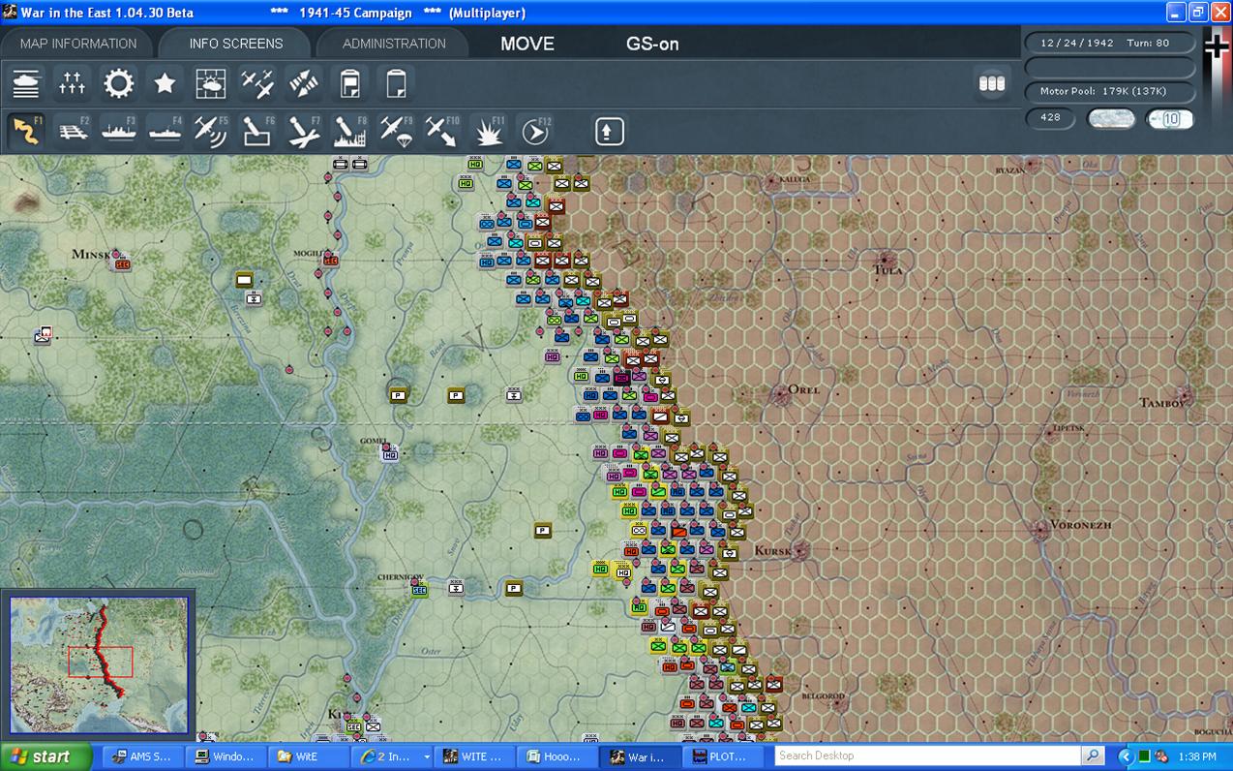Image resolution: width=1233 pixels, height=771 pixels.
Task: Switch to AMS S... taskbar window
Action: (x=142, y=756)
